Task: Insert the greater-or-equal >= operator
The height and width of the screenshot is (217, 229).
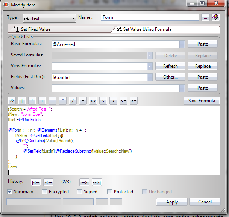Action: click(x=133, y=101)
